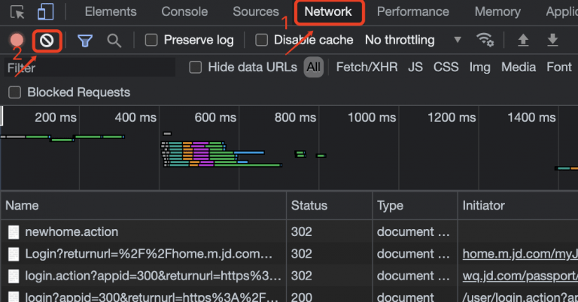Open network conditions wifi icon
The image size is (578, 302).
(485, 40)
